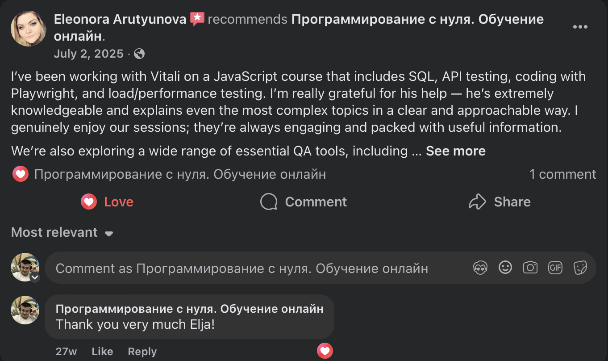Open the Most relevant sorting dropdown
Viewport: 608px width, 361px height.
click(x=62, y=232)
